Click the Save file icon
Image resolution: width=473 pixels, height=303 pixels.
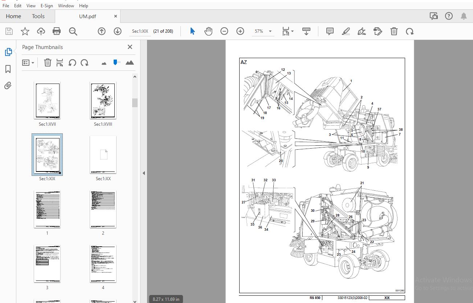(x=9, y=31)
